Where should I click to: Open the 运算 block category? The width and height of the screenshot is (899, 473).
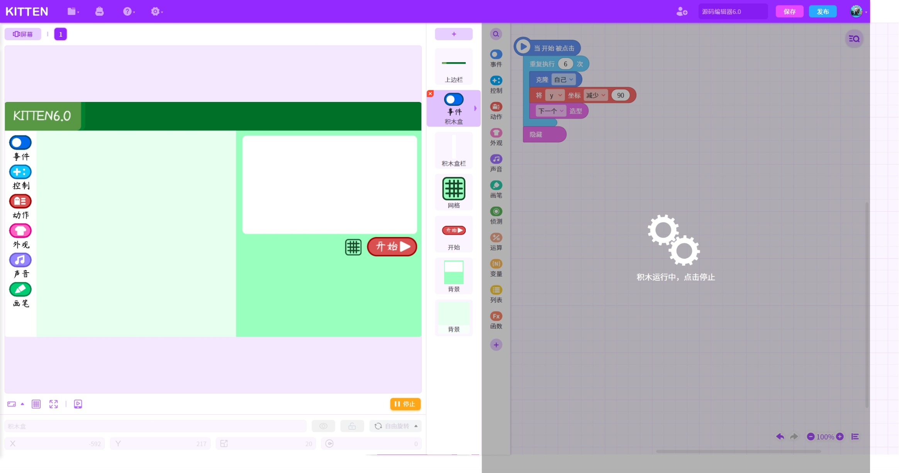pos(496,242)
